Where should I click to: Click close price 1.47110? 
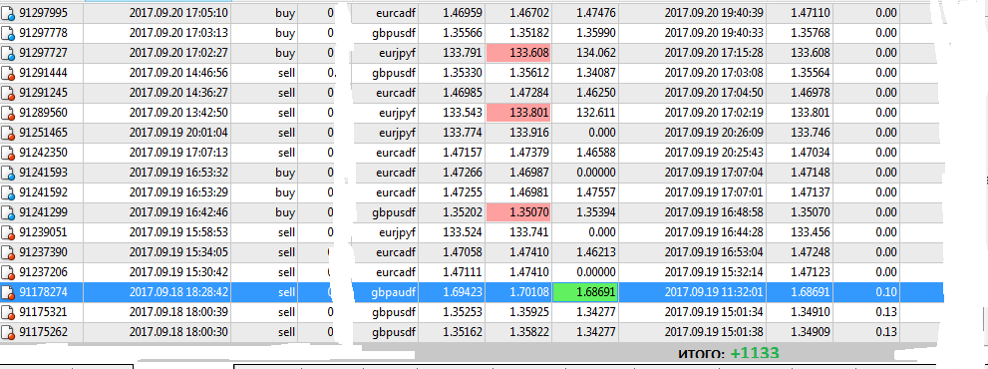811,13
